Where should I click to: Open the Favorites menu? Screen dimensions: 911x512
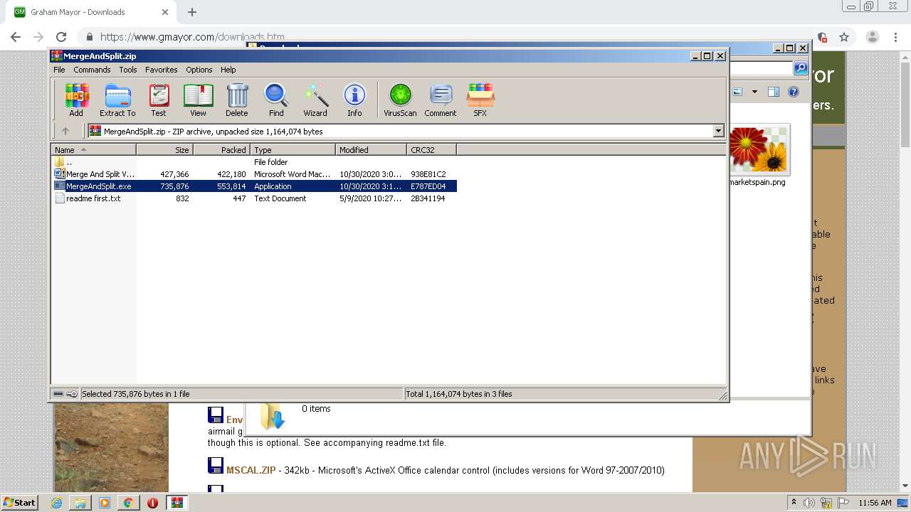pyautogui.click(x=162, y=70)
